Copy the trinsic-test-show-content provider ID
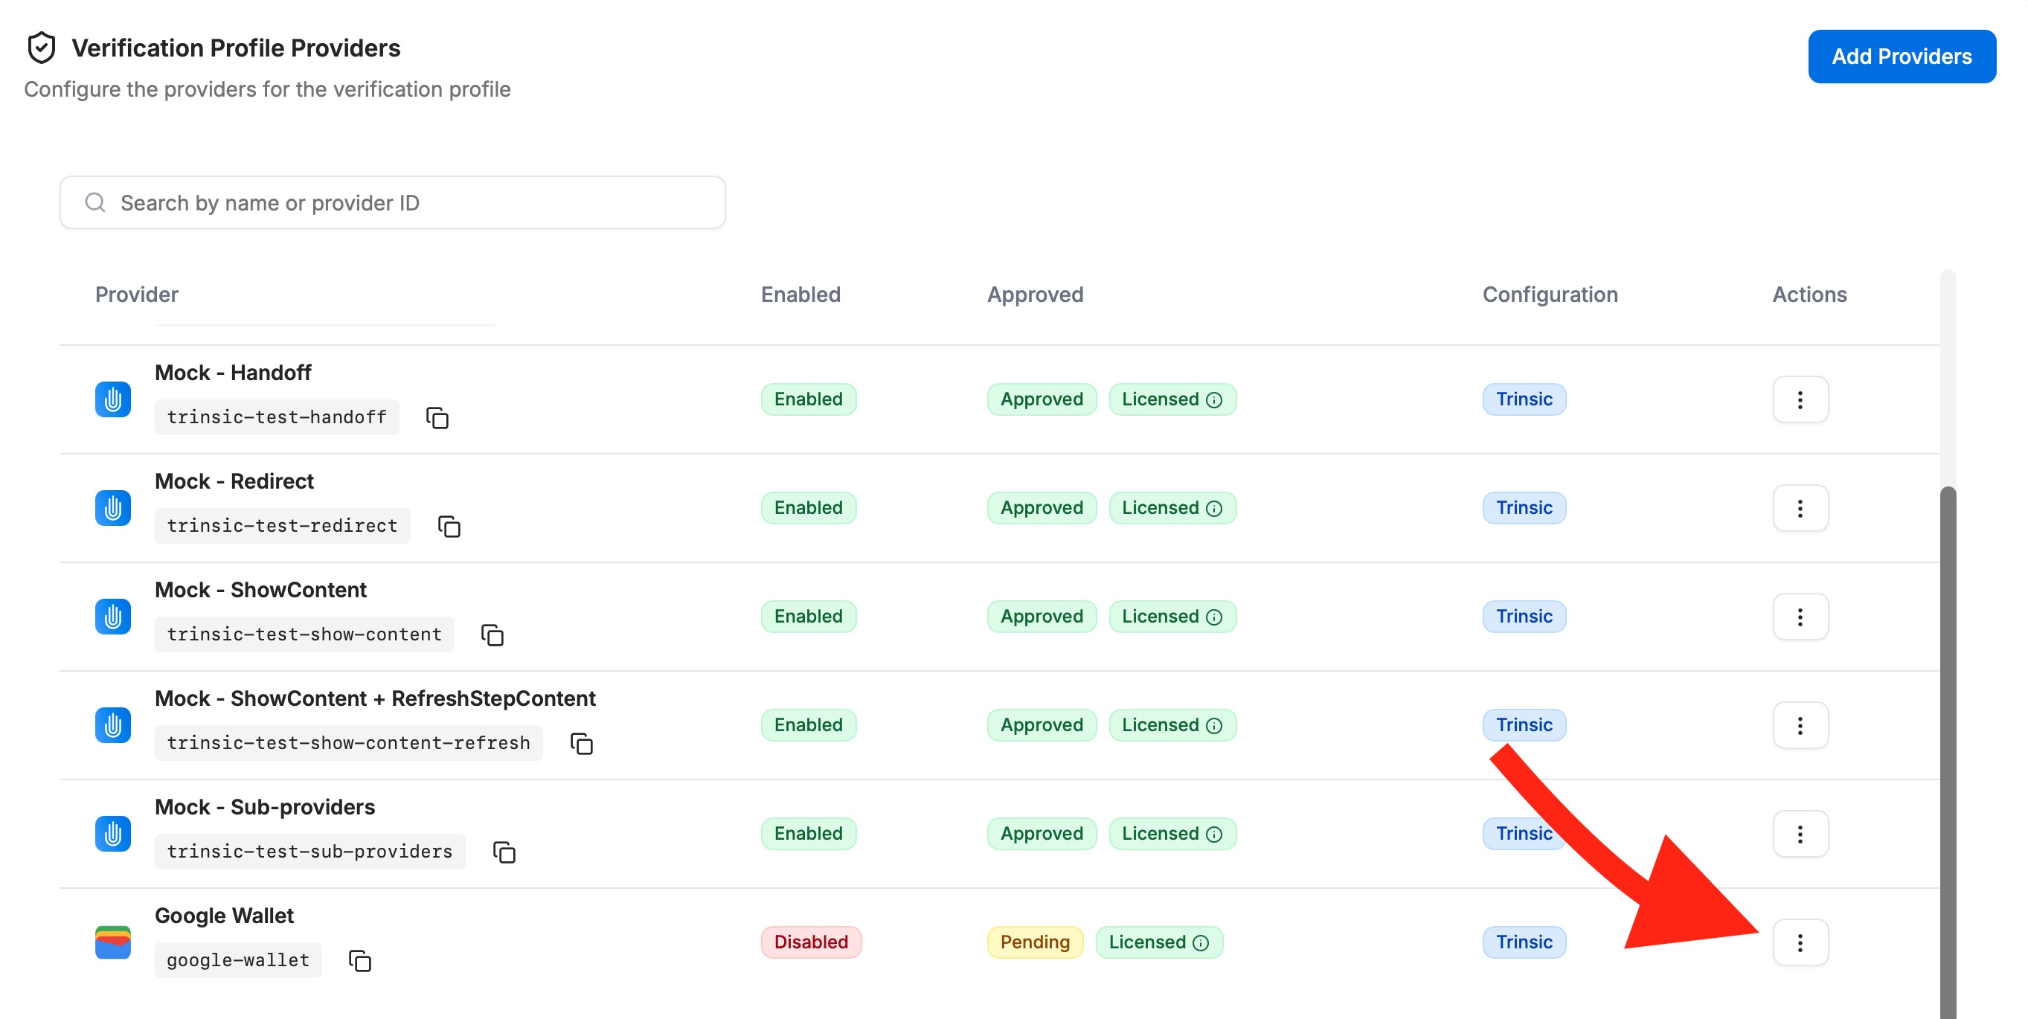The height and width of the screenshot is (1019, 2028). pyautogui.click(x=492, y=635)
